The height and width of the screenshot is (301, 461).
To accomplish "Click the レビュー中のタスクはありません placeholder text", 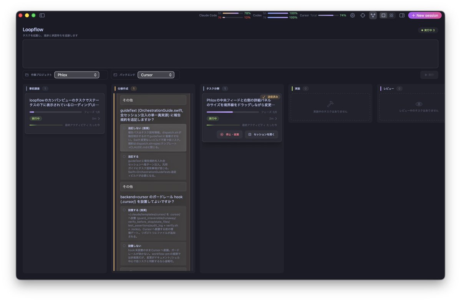I will (419, 110).
